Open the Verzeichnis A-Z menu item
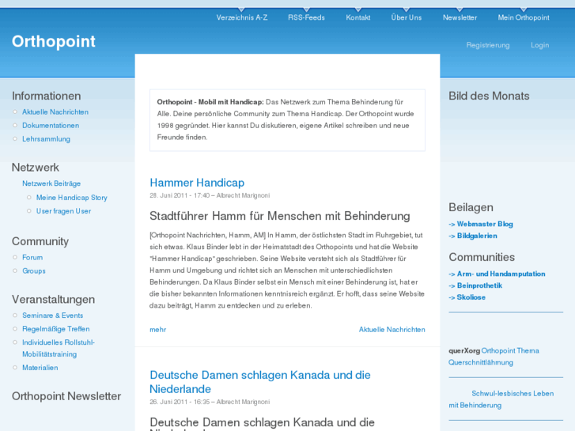Image resolution: width=575 pixels, height=431 pixels. [242, 17]
